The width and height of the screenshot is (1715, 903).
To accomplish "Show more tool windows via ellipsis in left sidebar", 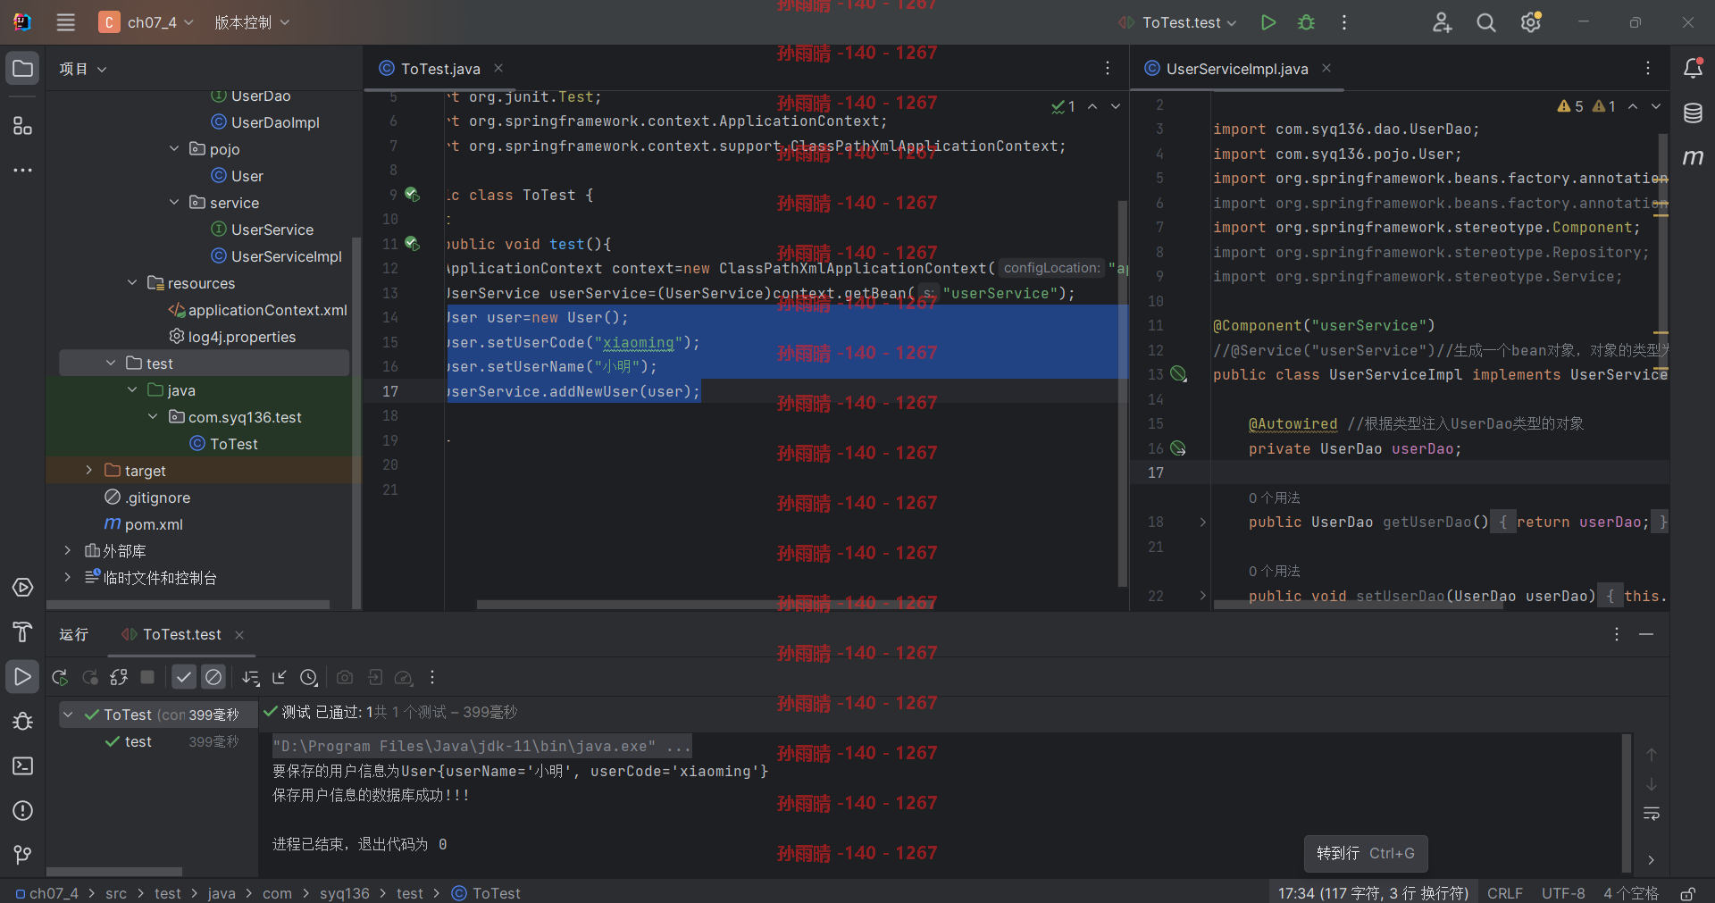I will [x=22, y=170].
